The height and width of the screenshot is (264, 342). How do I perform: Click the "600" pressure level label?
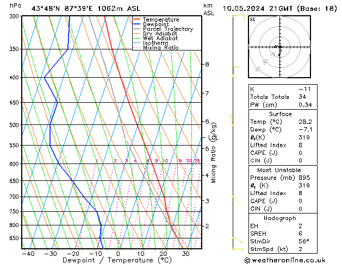pos(15,164)
